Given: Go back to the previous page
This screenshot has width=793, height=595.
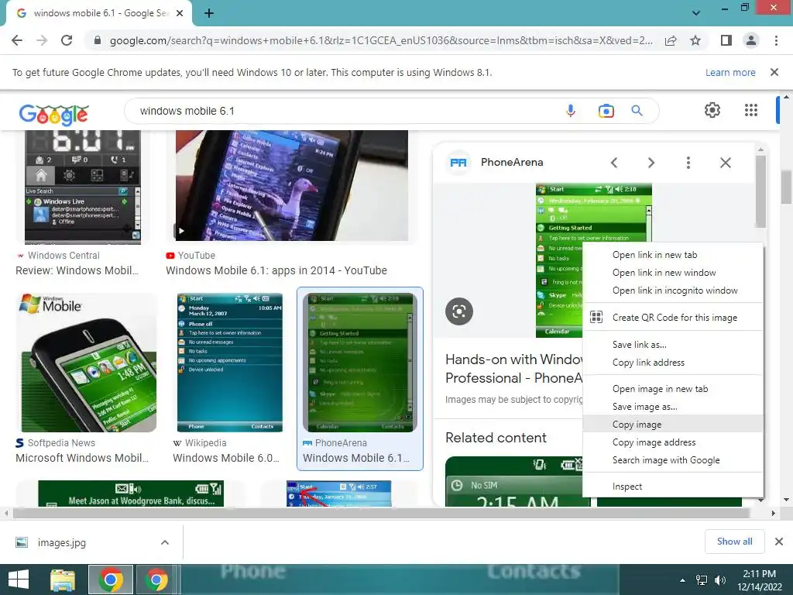Looking at the screenshot, I should click(17, 40).
